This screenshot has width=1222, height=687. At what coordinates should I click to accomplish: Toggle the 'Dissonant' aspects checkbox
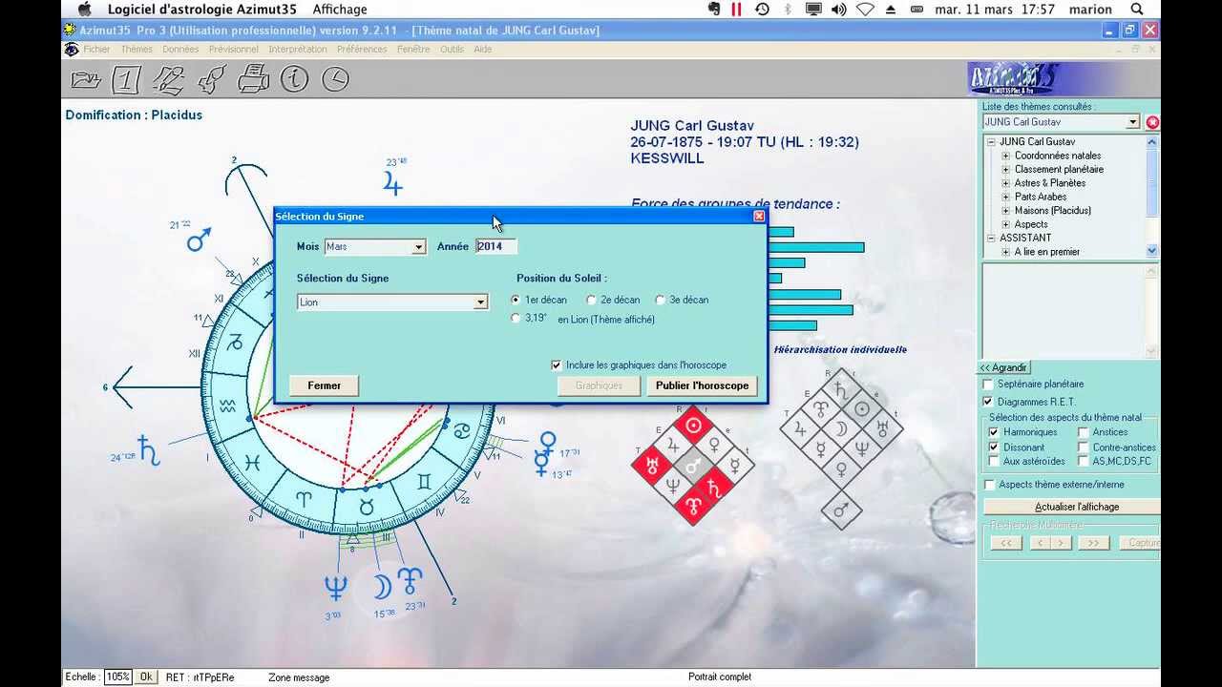click(x=994, y=447)
